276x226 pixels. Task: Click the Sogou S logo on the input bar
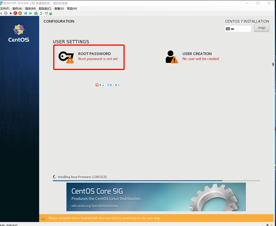click(97, 85)
